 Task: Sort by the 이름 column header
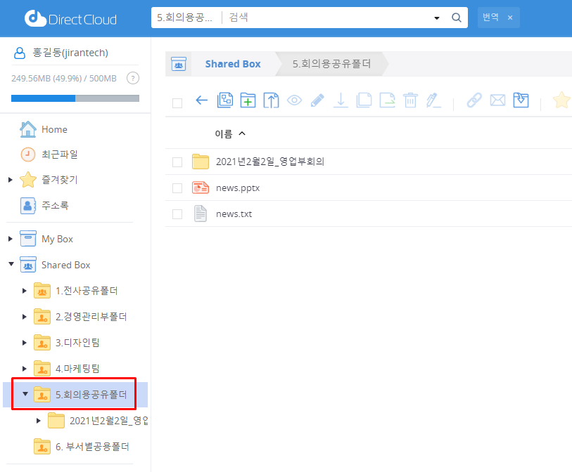[224, 133]
